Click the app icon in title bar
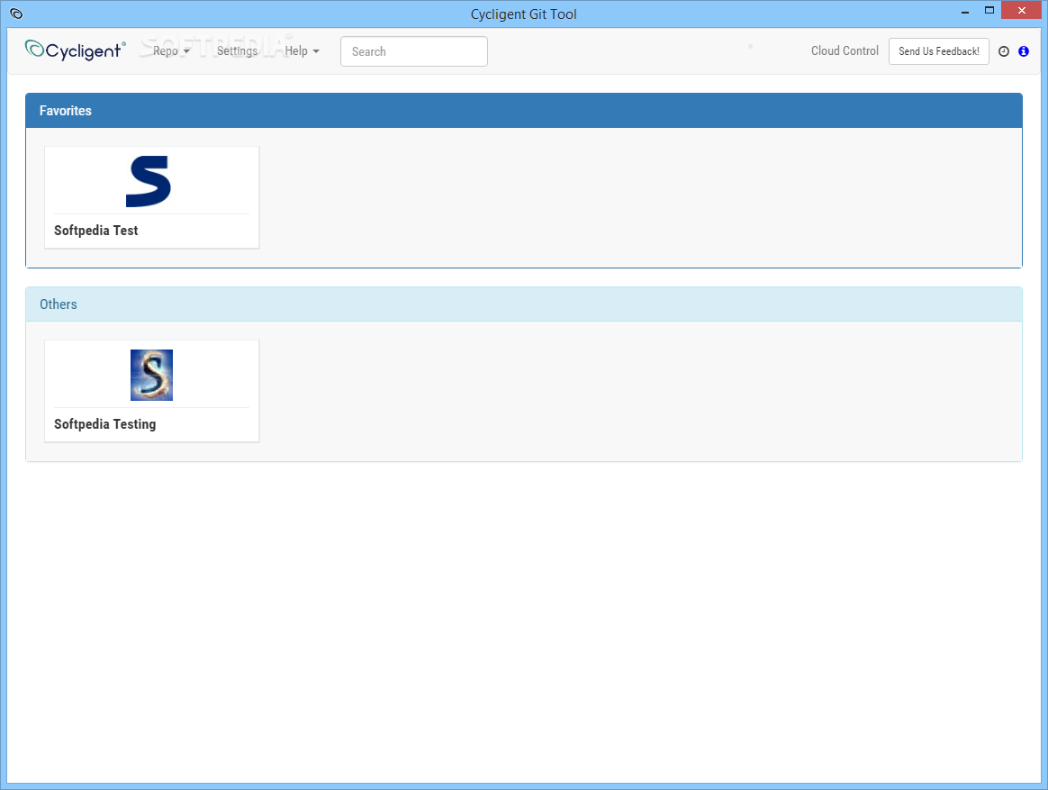Screen dimensions: 1048x790 (17, 14)
